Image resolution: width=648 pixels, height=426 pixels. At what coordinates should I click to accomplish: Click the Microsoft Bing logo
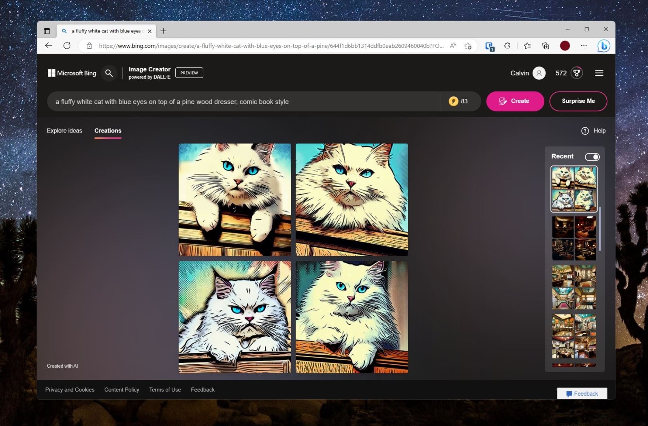click(x=72, y=73)
